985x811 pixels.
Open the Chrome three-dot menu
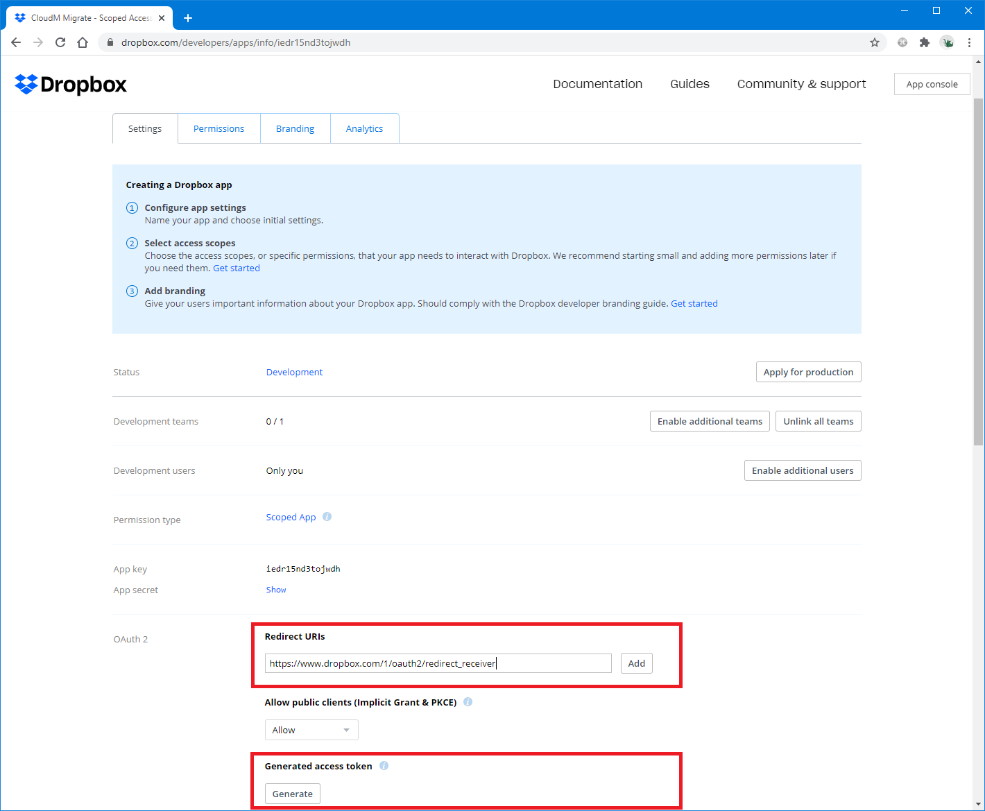click(969, 42)
